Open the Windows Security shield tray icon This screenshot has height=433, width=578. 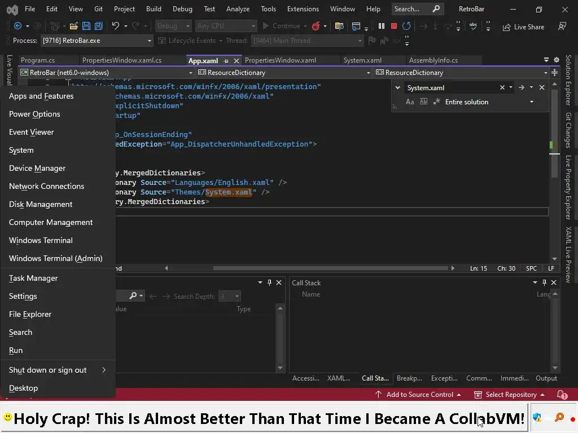(x=537, y=418)
